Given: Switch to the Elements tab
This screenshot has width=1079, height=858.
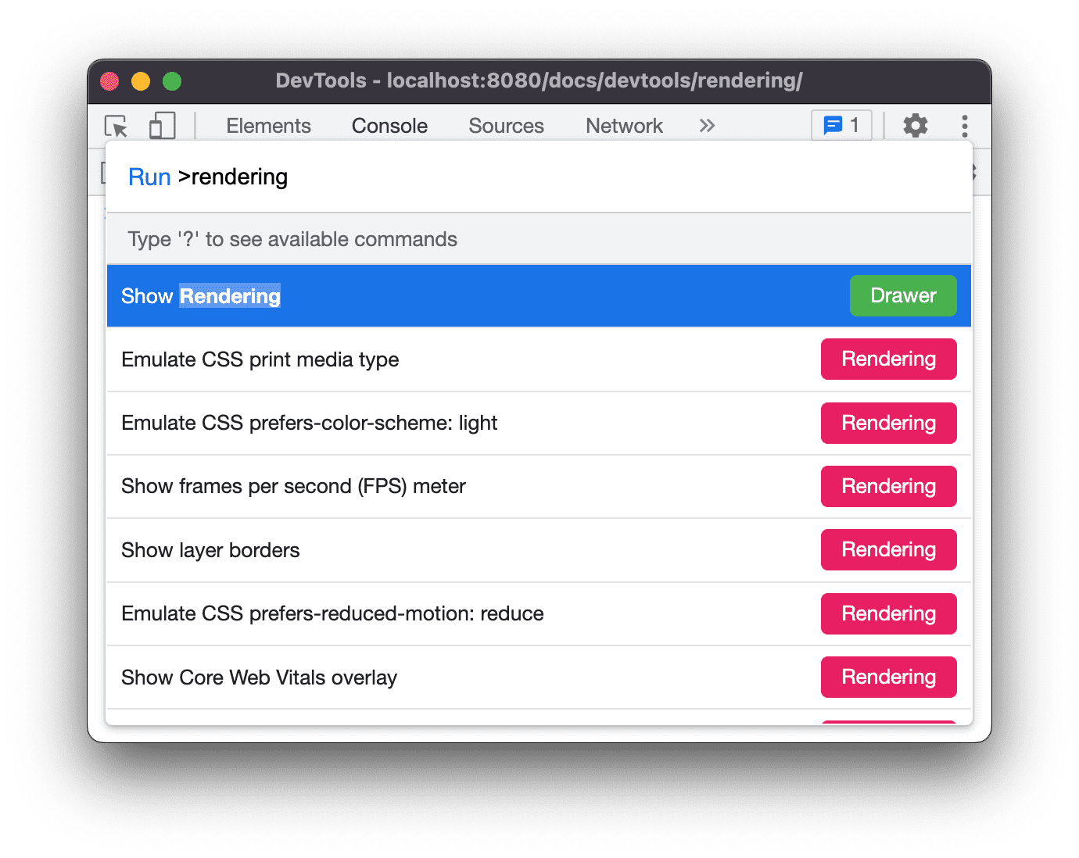Looking at the screenshot, I should pyautogui.click(x=268, y=125).
